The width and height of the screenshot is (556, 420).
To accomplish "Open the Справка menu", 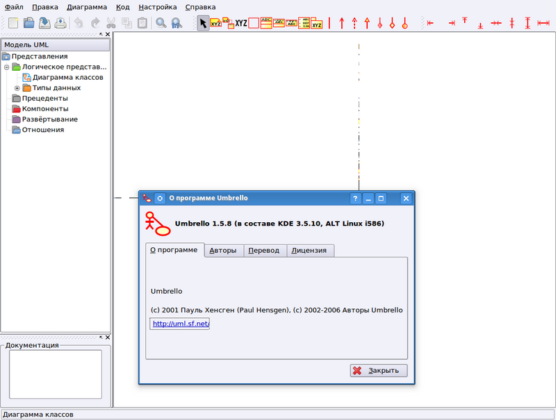I will point(200,7).
